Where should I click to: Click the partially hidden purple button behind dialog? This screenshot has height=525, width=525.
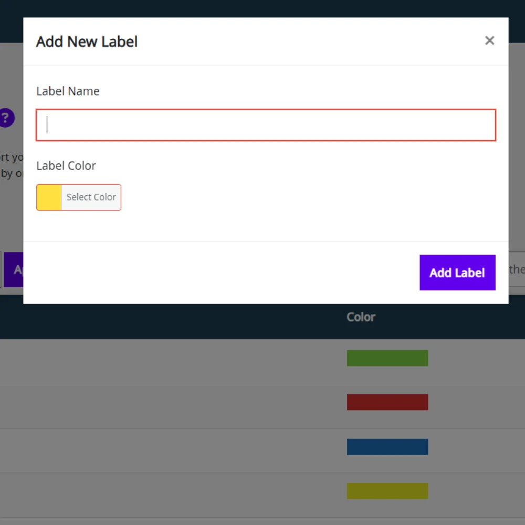coord(13,269)
